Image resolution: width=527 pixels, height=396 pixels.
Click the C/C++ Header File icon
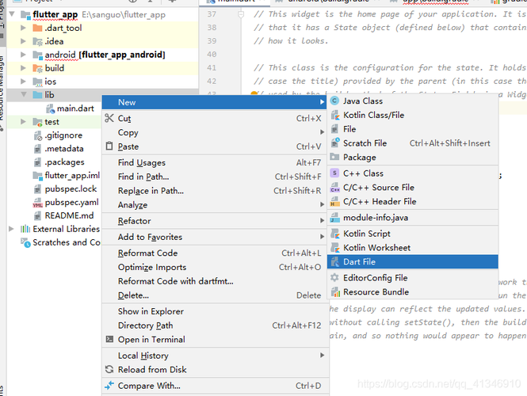[x=334, y=201]
